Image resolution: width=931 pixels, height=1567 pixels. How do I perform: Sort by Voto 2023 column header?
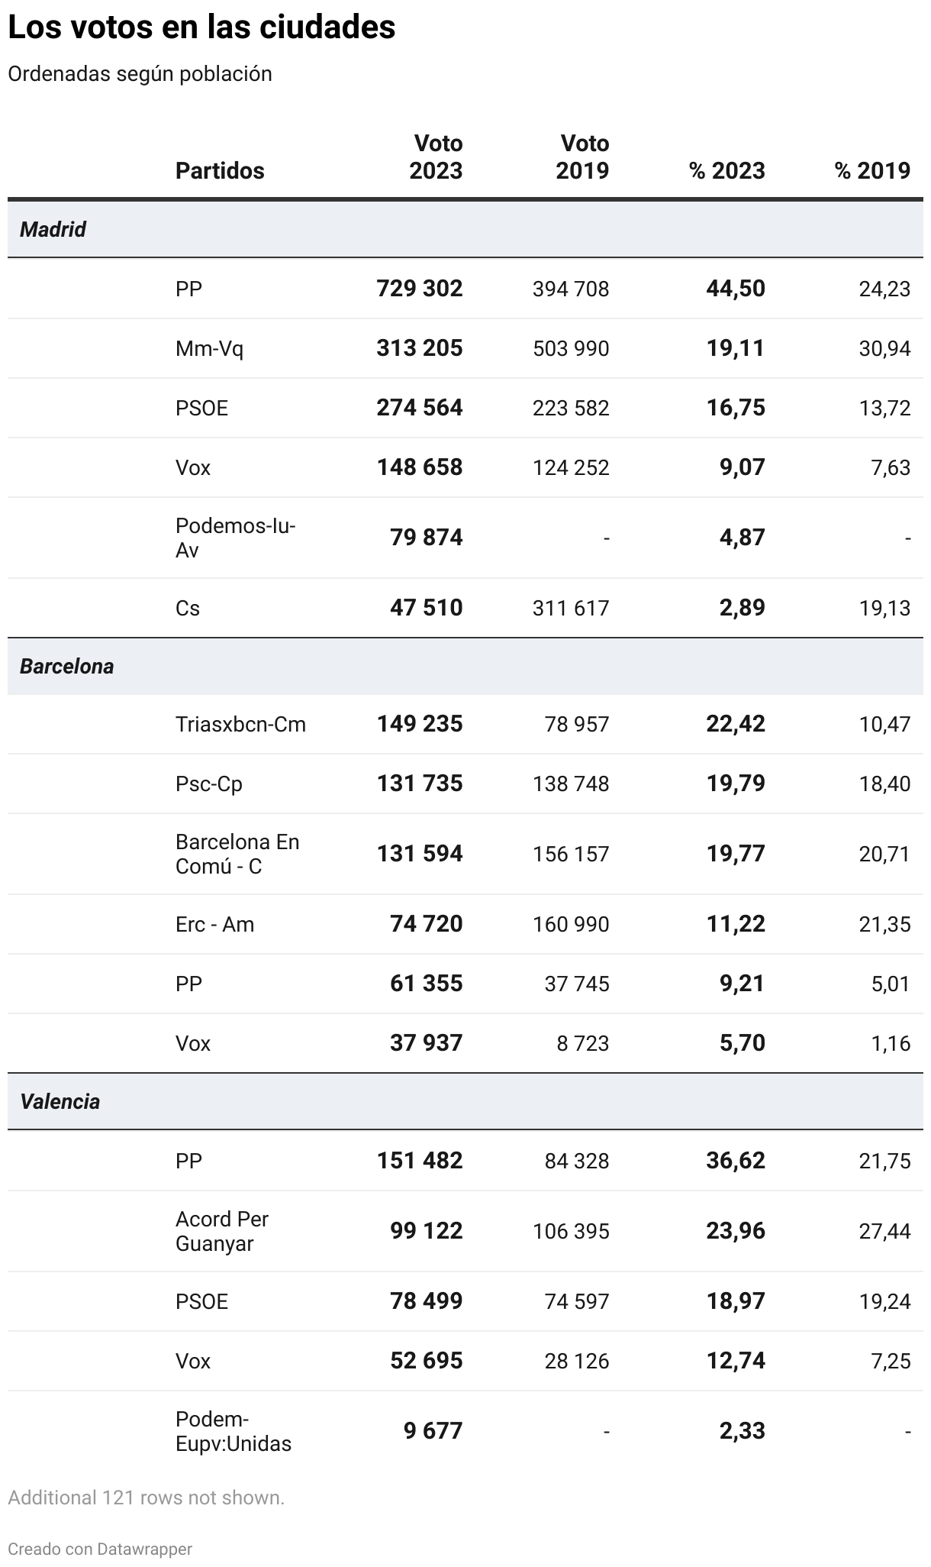436,157
